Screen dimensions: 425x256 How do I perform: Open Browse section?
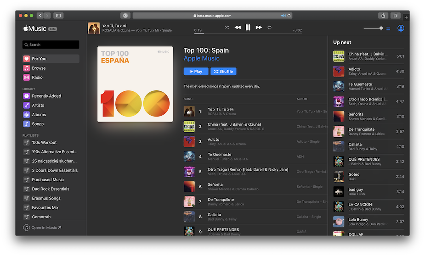[x=51, y=68]
